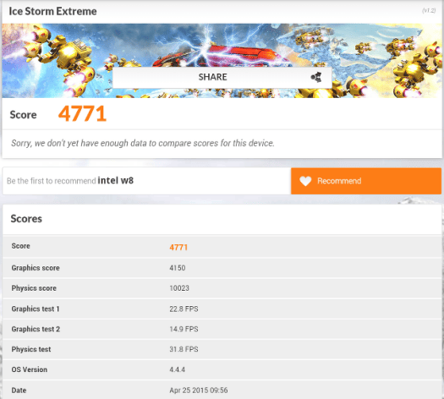Click the intel w8 device name
This screenshot has width=444, height=399.
[116, 181]
